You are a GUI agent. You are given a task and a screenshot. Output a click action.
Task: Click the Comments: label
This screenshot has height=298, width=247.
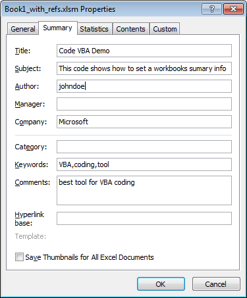(x=32, y=182)
